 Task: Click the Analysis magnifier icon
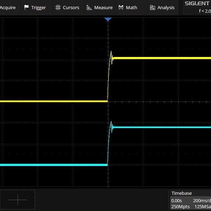pyautogui.click(x=153, y=7)
